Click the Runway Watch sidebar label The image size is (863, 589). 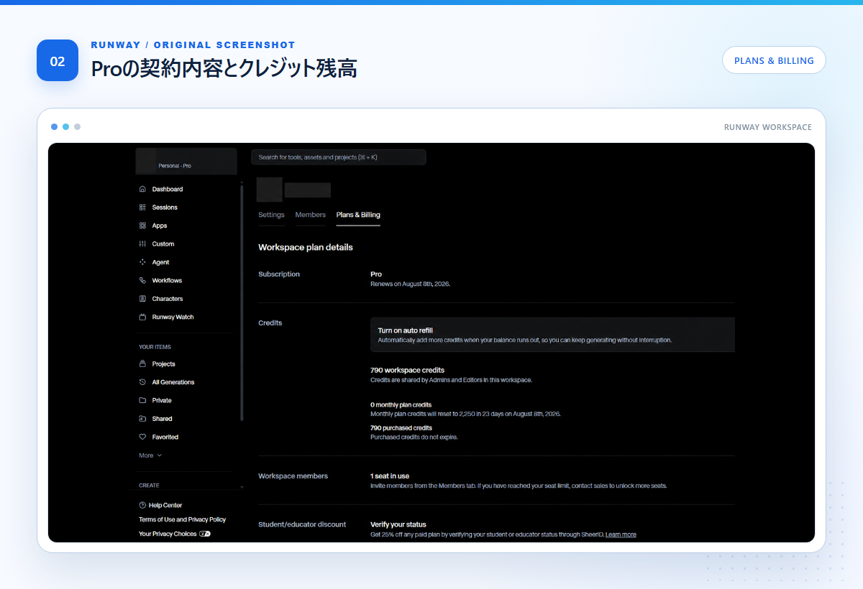(173, 317)
